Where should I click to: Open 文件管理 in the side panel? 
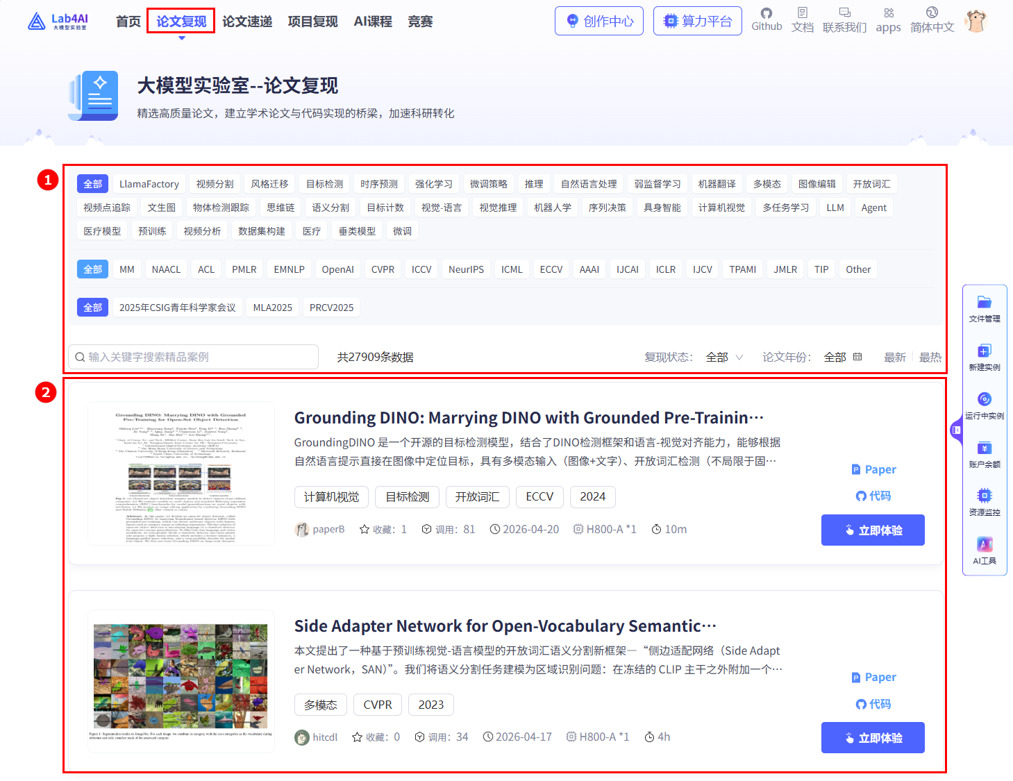click(985, 309)
